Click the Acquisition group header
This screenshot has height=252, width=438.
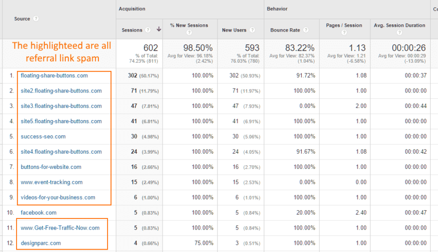tap(132, 9)
